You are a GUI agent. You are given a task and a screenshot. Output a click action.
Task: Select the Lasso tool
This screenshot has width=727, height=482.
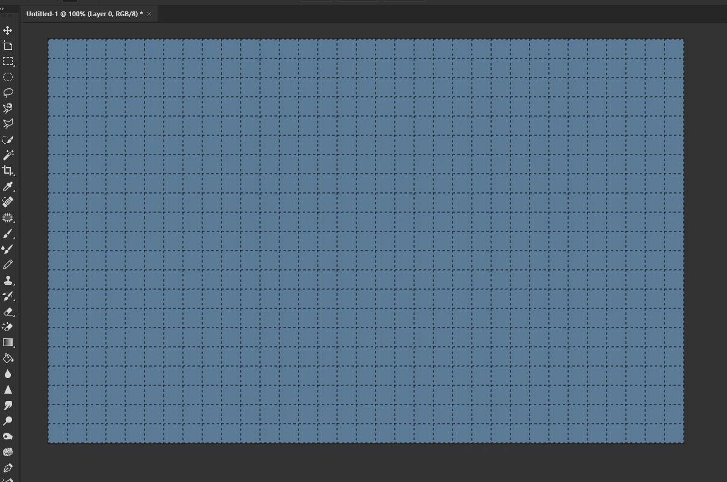pyautogui.click(x=8, y=93)
